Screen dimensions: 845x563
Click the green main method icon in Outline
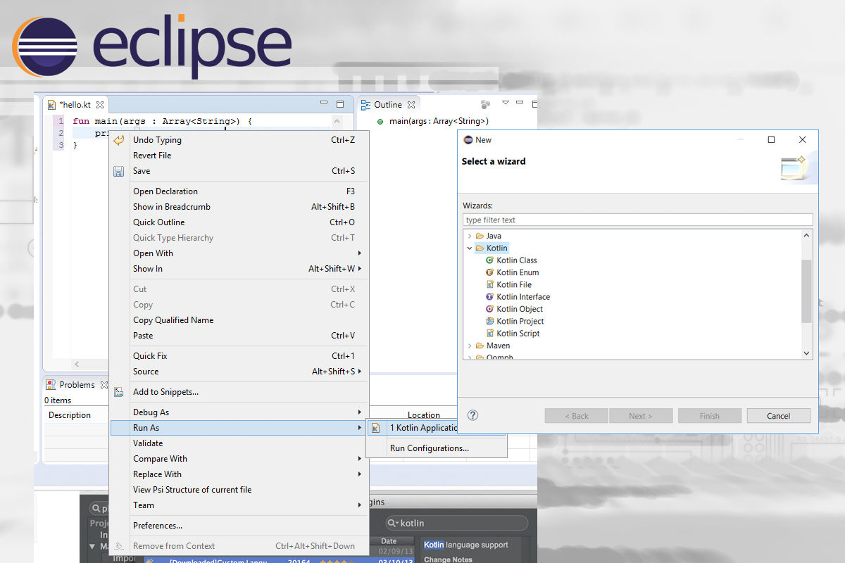tap(380, 120)
